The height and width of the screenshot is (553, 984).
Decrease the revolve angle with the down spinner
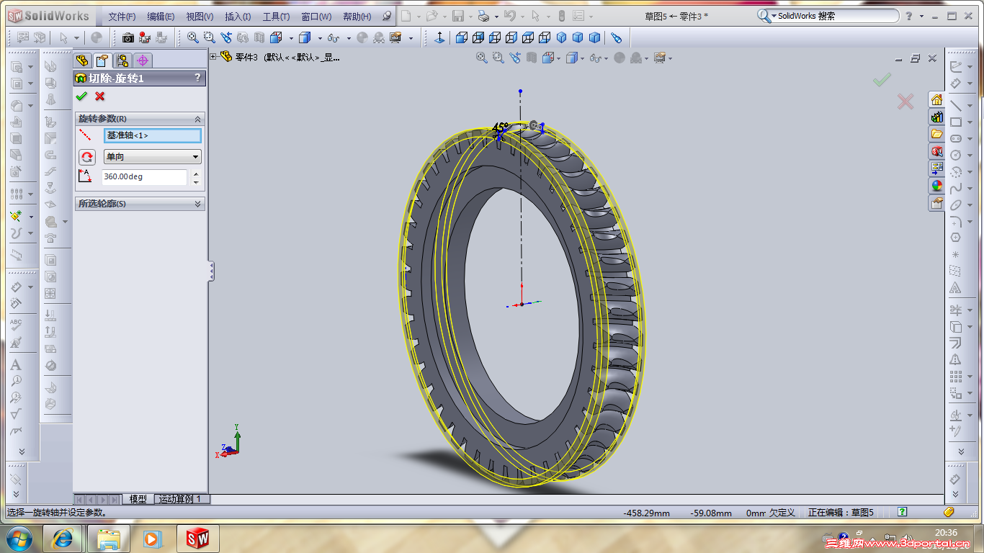196,181
